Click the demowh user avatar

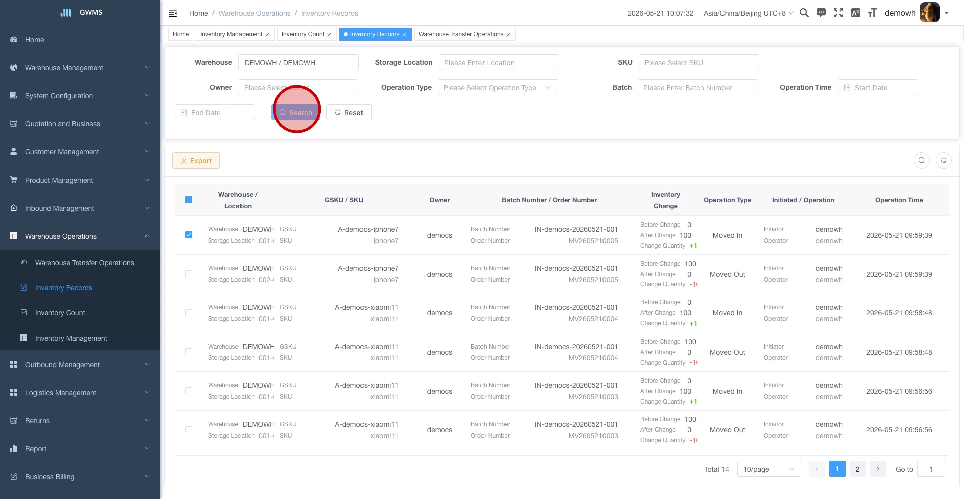coord(930,13)
